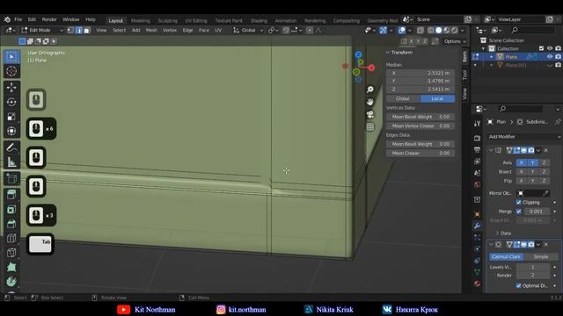Expand the Data subpanel
563x316 pixels.
(x=497, y=233)
